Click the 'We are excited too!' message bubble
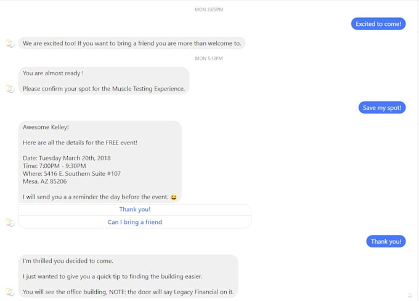 point(132,44)
